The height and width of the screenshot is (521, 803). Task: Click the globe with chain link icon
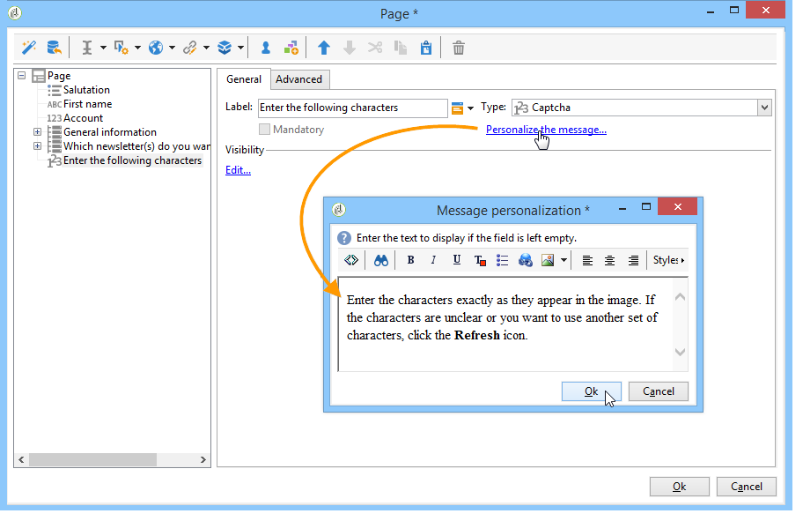coord(525,261)
